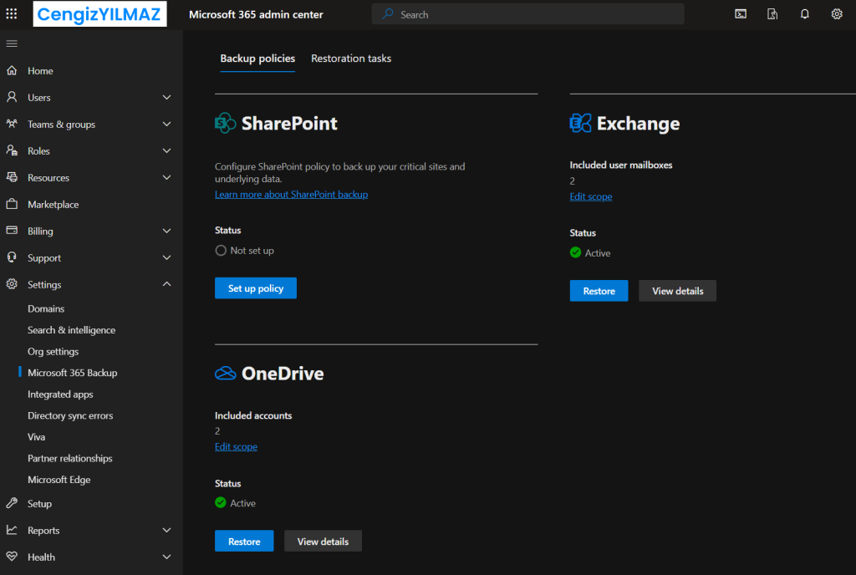
Task: Expand the Billing section chevron
Action: coord(166,232)
